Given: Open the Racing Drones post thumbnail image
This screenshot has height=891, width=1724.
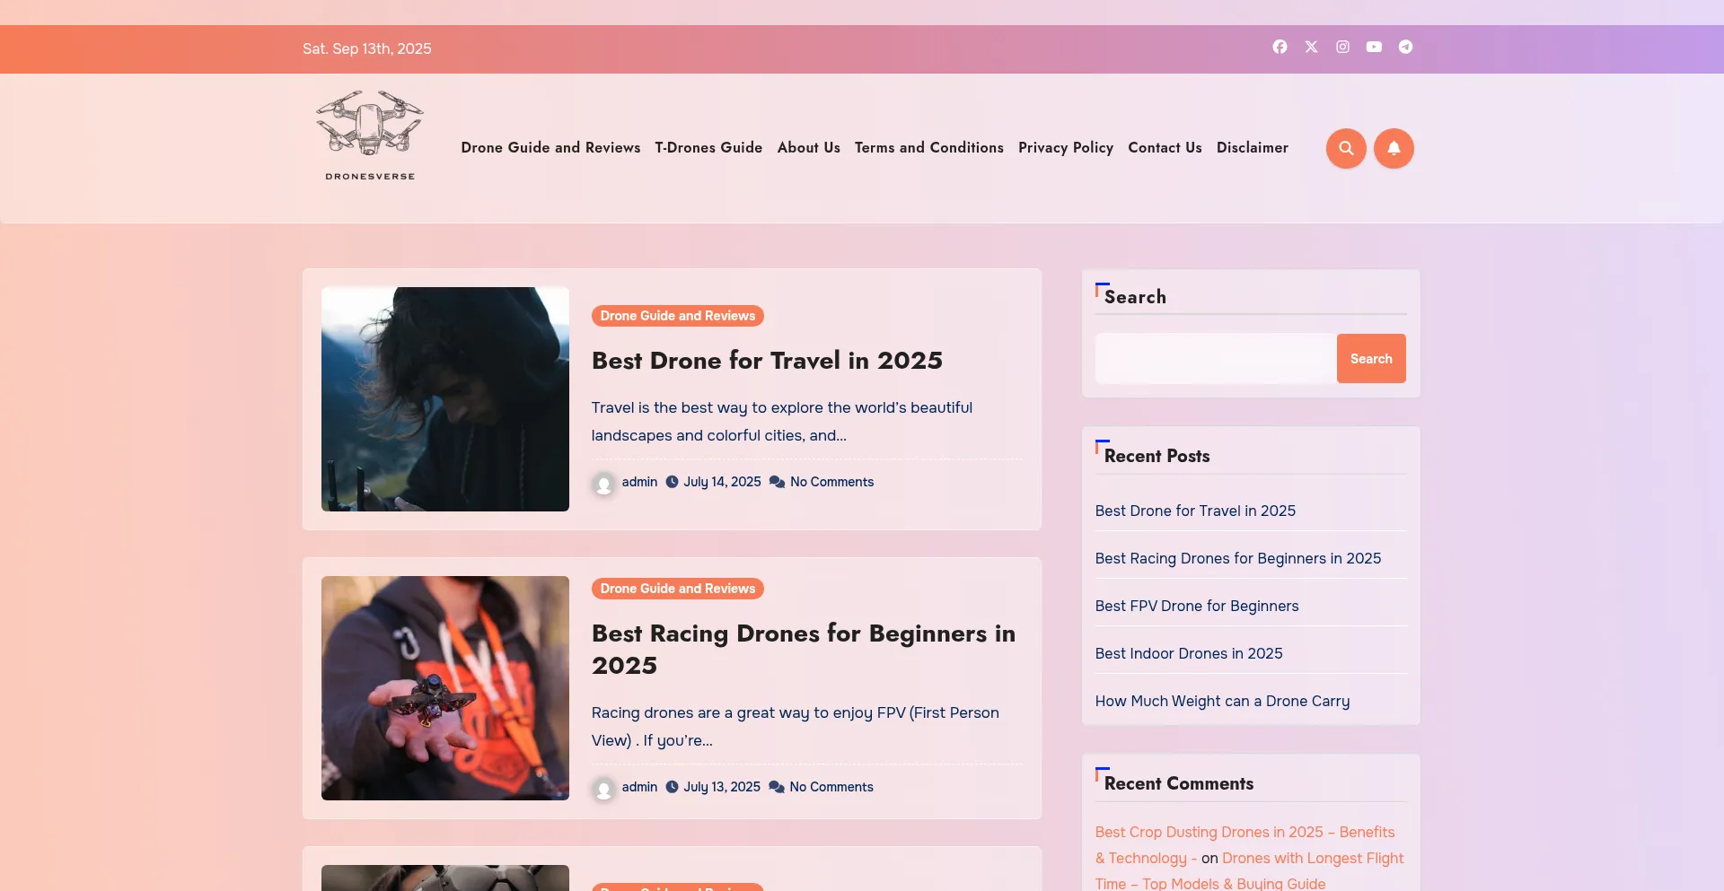Looking at the screenshot, I should pyautogui.click(x=445, y=688).
